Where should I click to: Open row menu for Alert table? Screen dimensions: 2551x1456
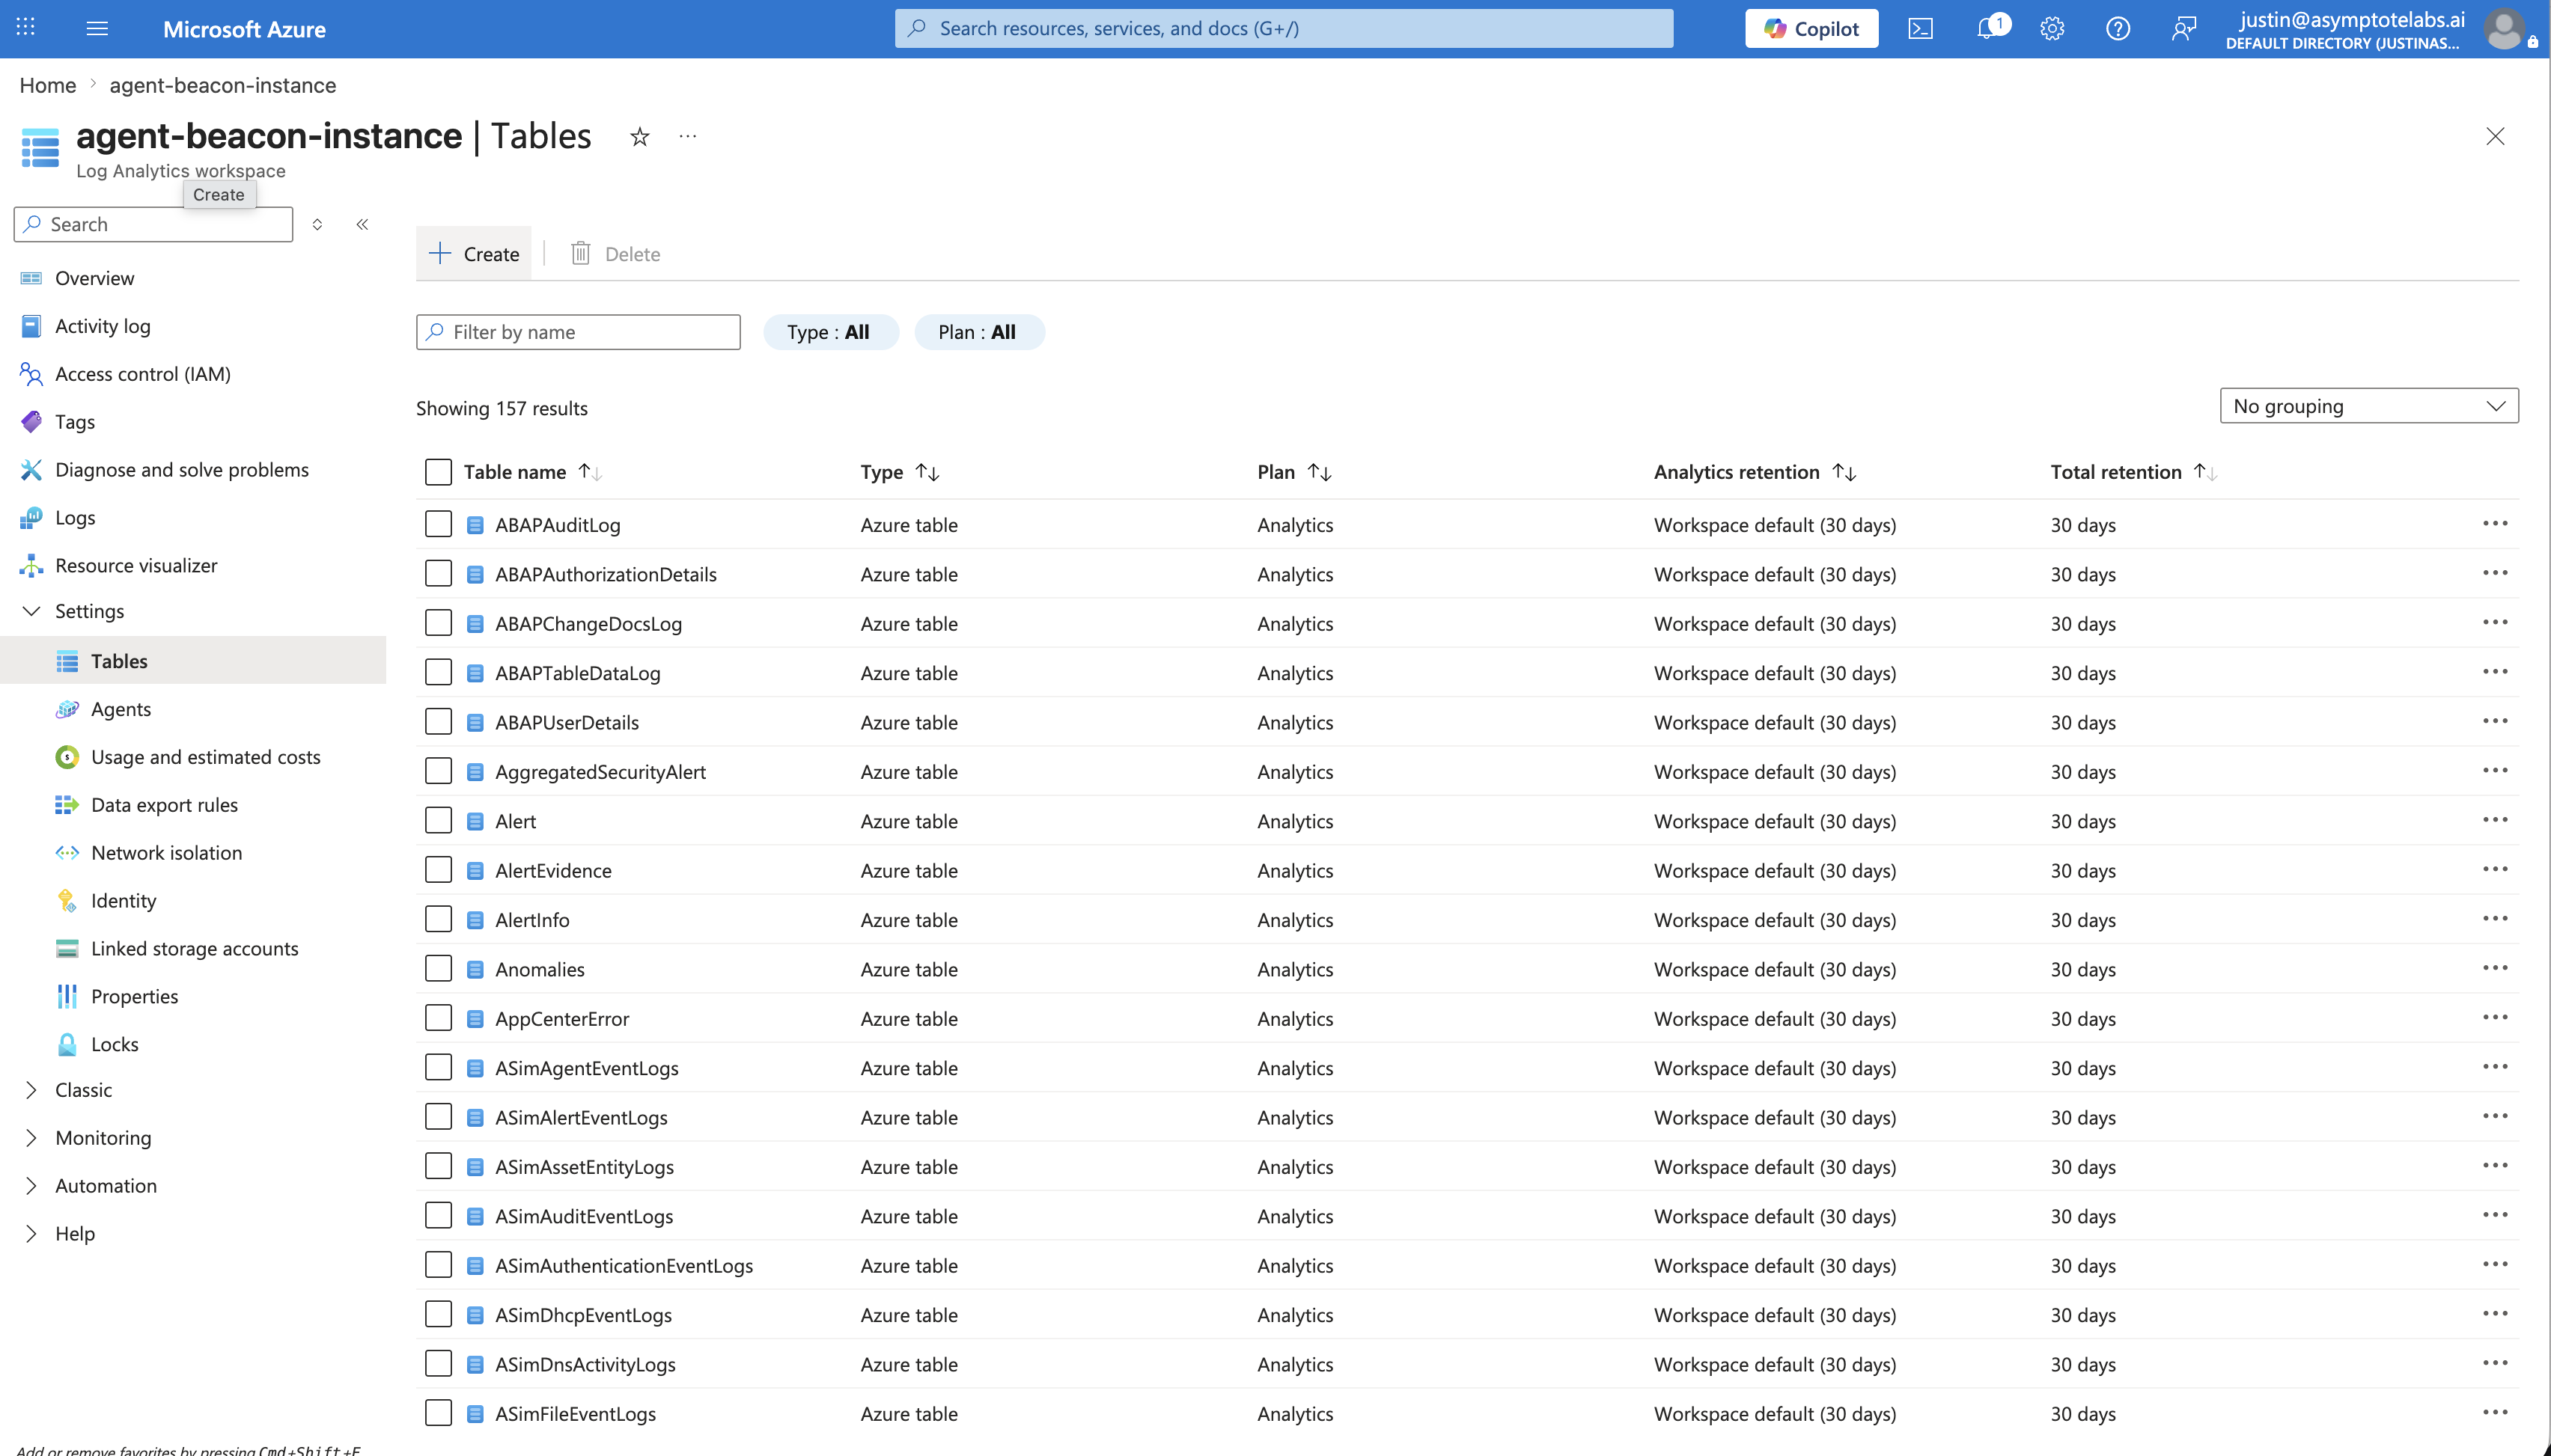tap(2495, 820)
